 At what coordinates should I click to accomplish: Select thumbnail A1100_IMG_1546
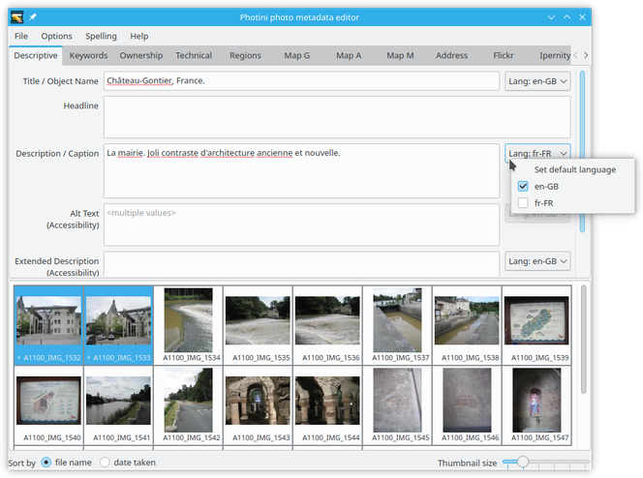(467, 405)
